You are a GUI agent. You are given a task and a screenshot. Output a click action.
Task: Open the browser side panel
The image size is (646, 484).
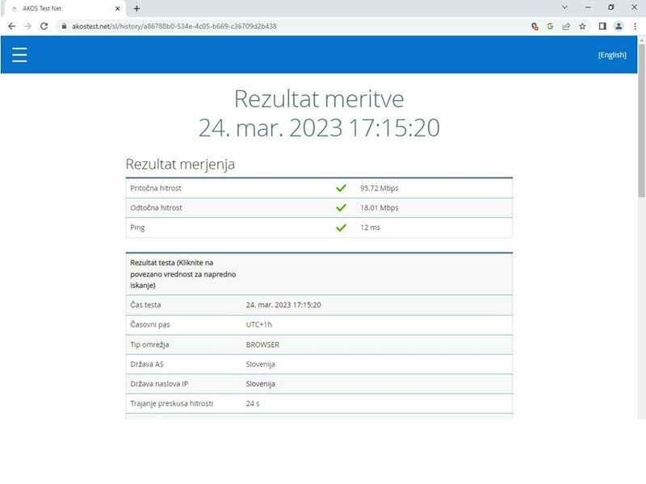(602, 26)
